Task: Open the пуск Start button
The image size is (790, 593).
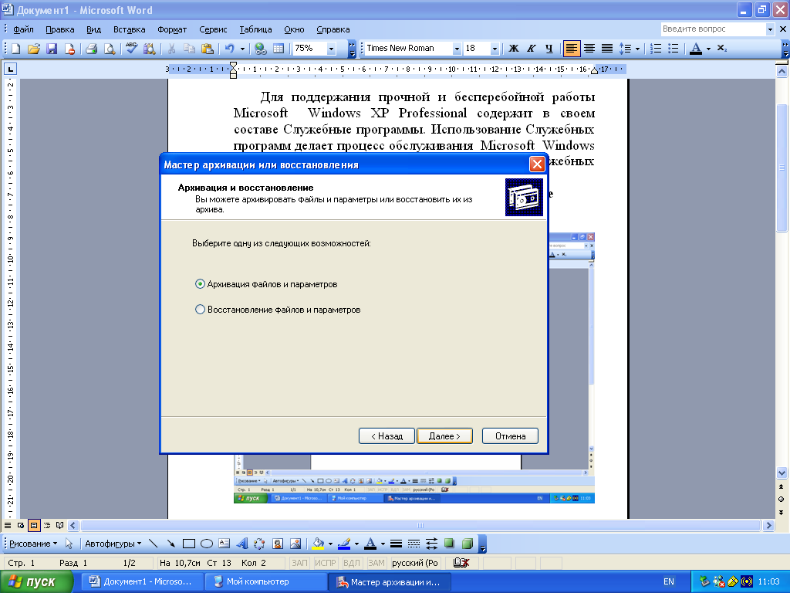Action: pyautogui.click(x=36, y=582)
